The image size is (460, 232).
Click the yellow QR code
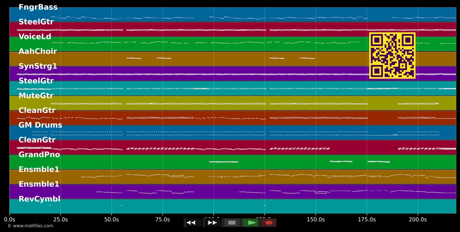coord(392,55)
